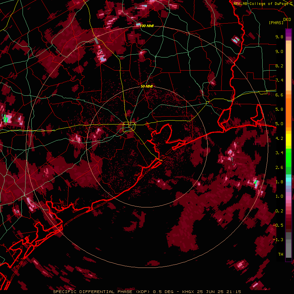
Task: Click the 7.4 scale value
Action: coord(279,80)
